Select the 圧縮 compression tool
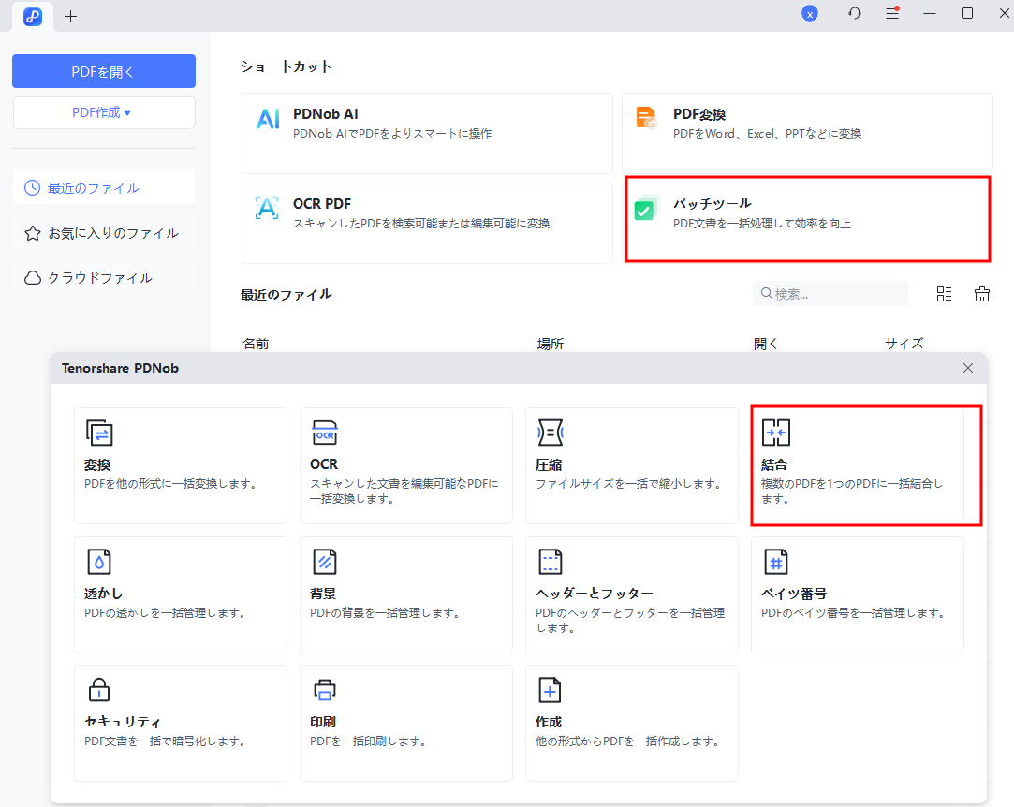The width and height of the screenshot is (1014, 807). pyautogui.click(x=632, y=465)
